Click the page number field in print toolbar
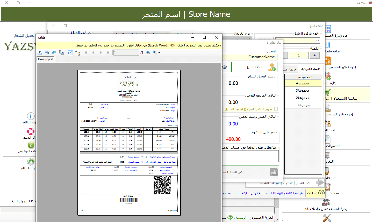373x222 pixels. tap(126, 53)
